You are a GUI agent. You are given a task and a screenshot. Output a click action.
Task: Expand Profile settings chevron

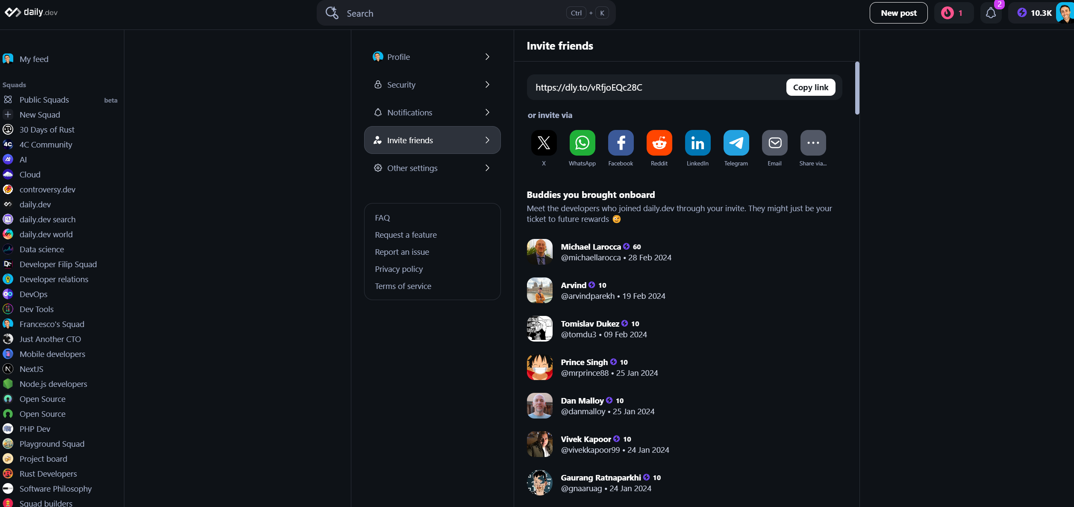click(x=487, y=57)
